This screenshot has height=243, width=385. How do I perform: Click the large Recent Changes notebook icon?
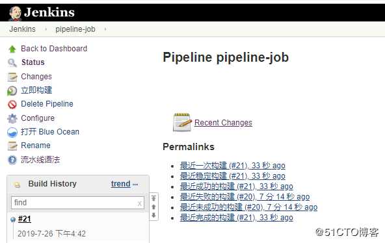click(183, 122)
